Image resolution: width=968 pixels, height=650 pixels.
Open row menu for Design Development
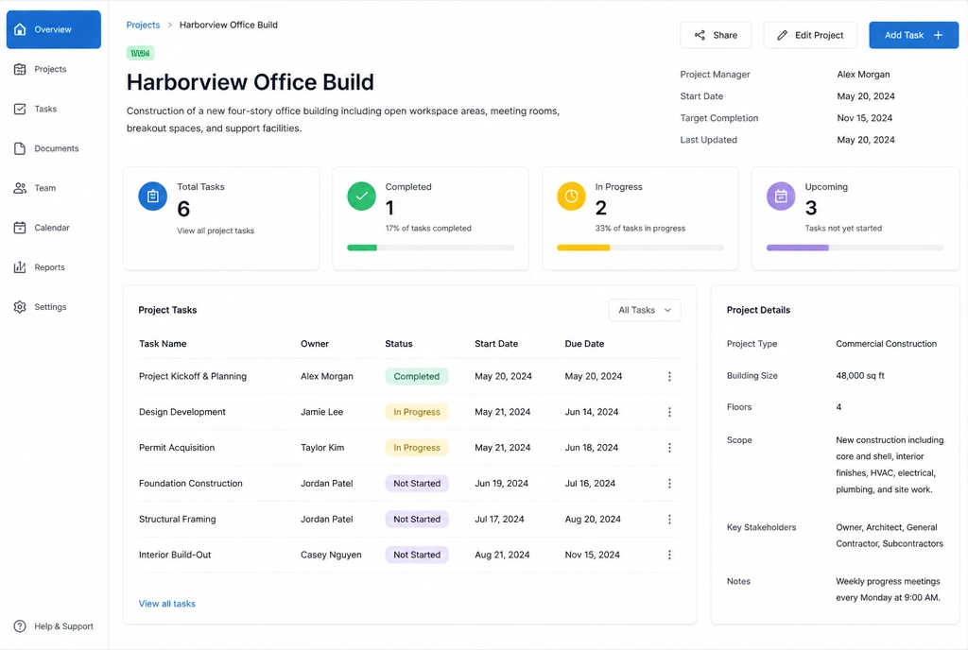(x=669, y=412)
